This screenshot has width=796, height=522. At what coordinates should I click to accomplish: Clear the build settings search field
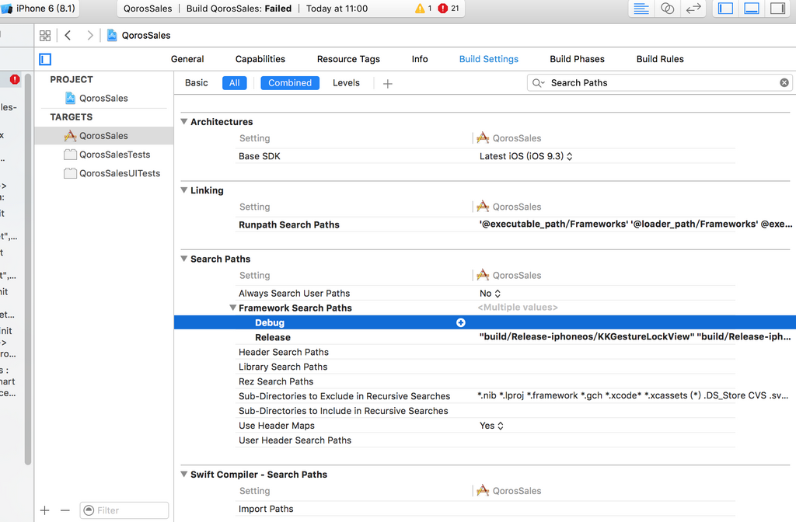click(784, 82)
